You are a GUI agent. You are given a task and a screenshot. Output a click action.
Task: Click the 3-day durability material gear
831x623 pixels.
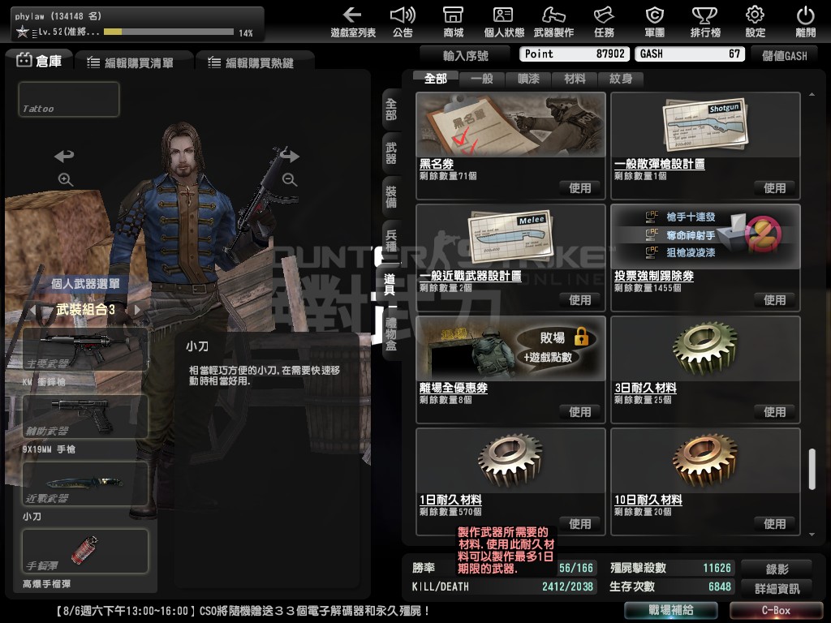pyautogui.click(x=705, y=349)
